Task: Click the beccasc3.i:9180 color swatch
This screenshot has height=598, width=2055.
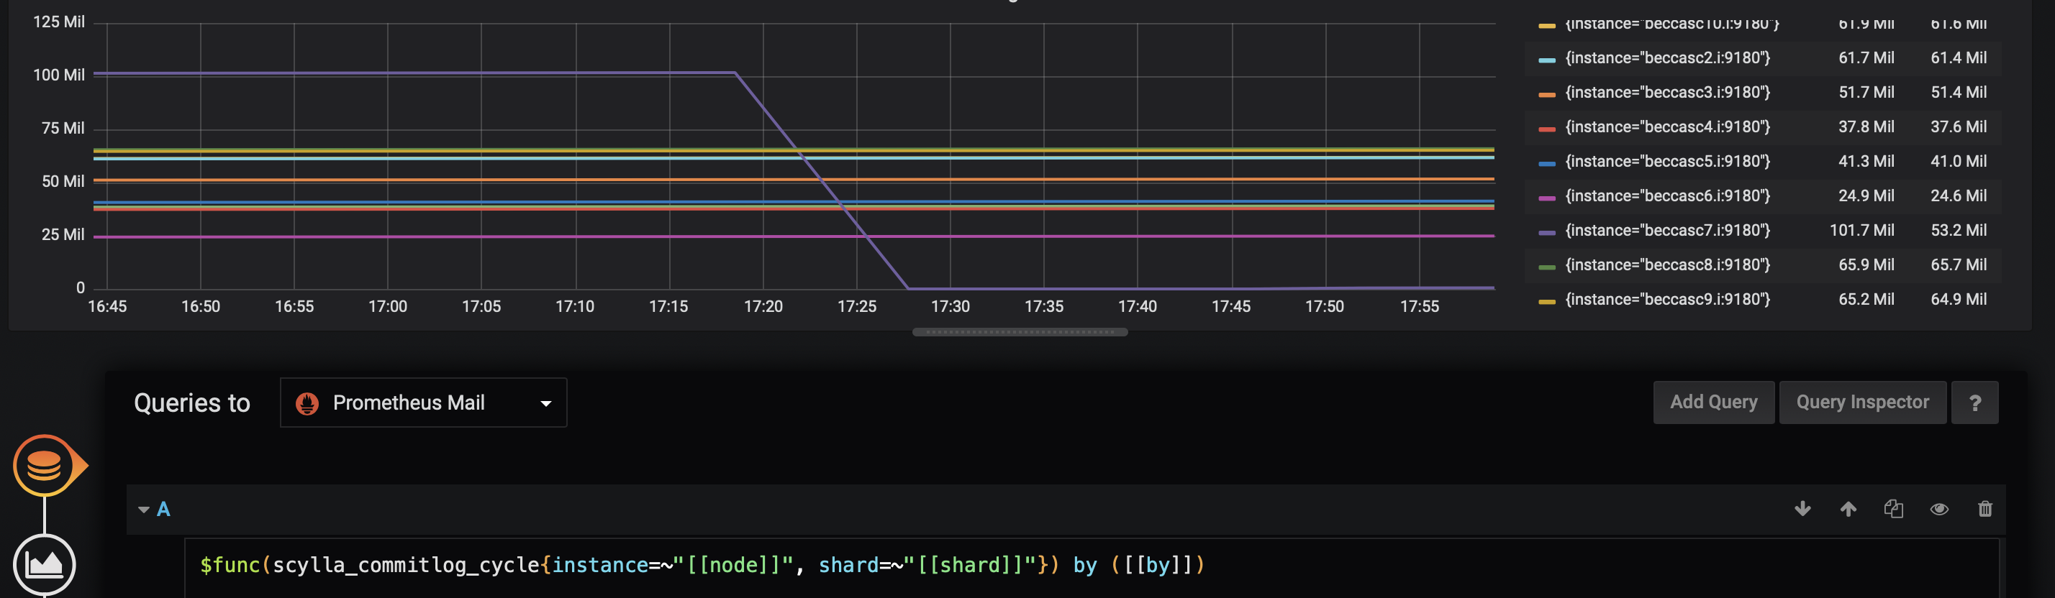Action: (x=1547, y=94)
